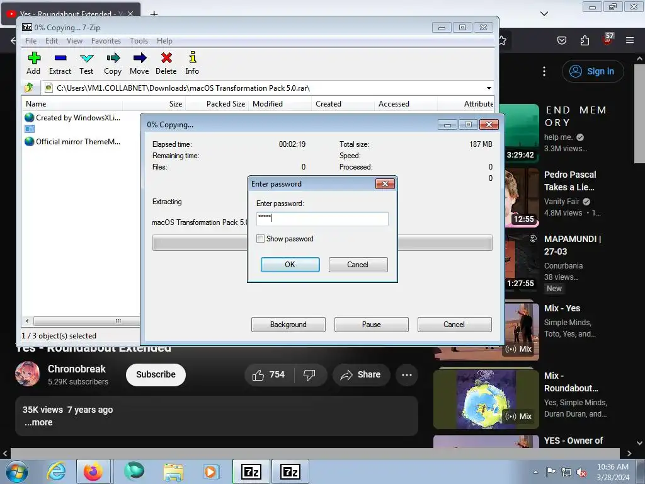Click the YouTube Sign in button

(592, 71)
